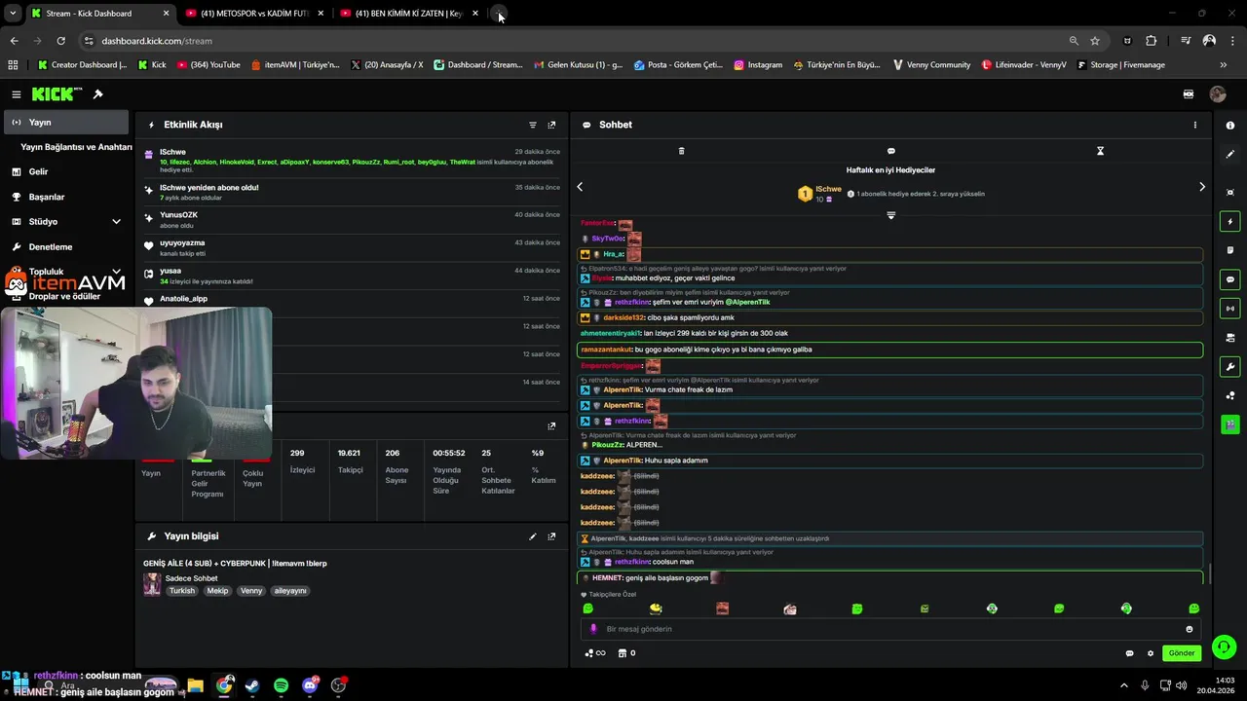This screenshot has width=1247, height=701.
Task: Click the Turkish tag in stream info
Action: pos(182,591)
